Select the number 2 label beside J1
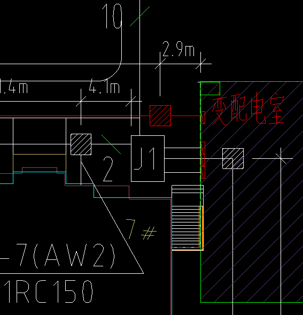 pyautogui.click(x=108, y=169)
